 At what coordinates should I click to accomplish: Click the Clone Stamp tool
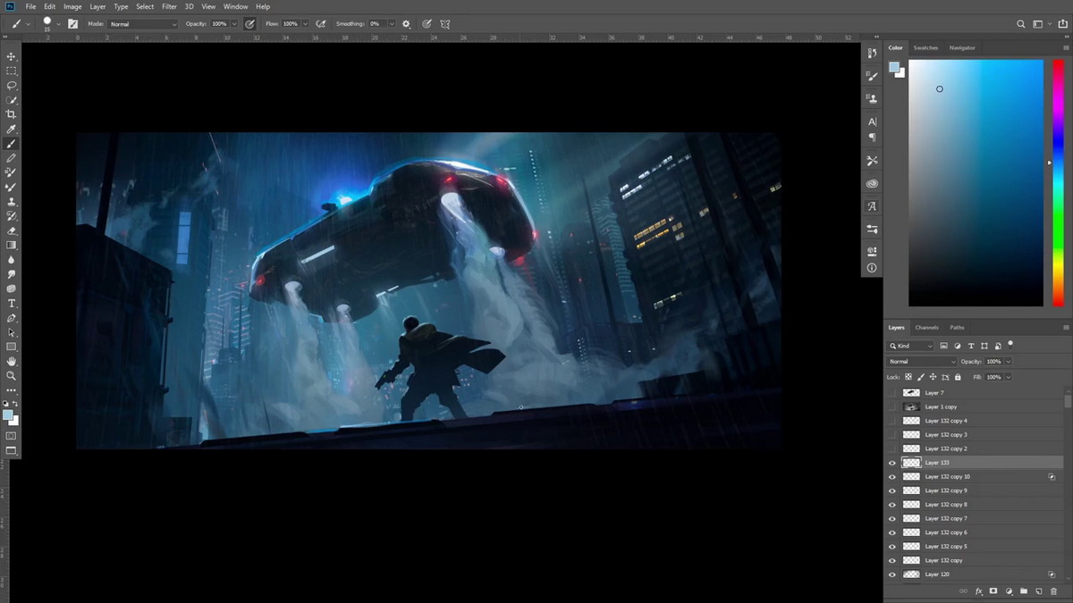(x=12, y=202)
